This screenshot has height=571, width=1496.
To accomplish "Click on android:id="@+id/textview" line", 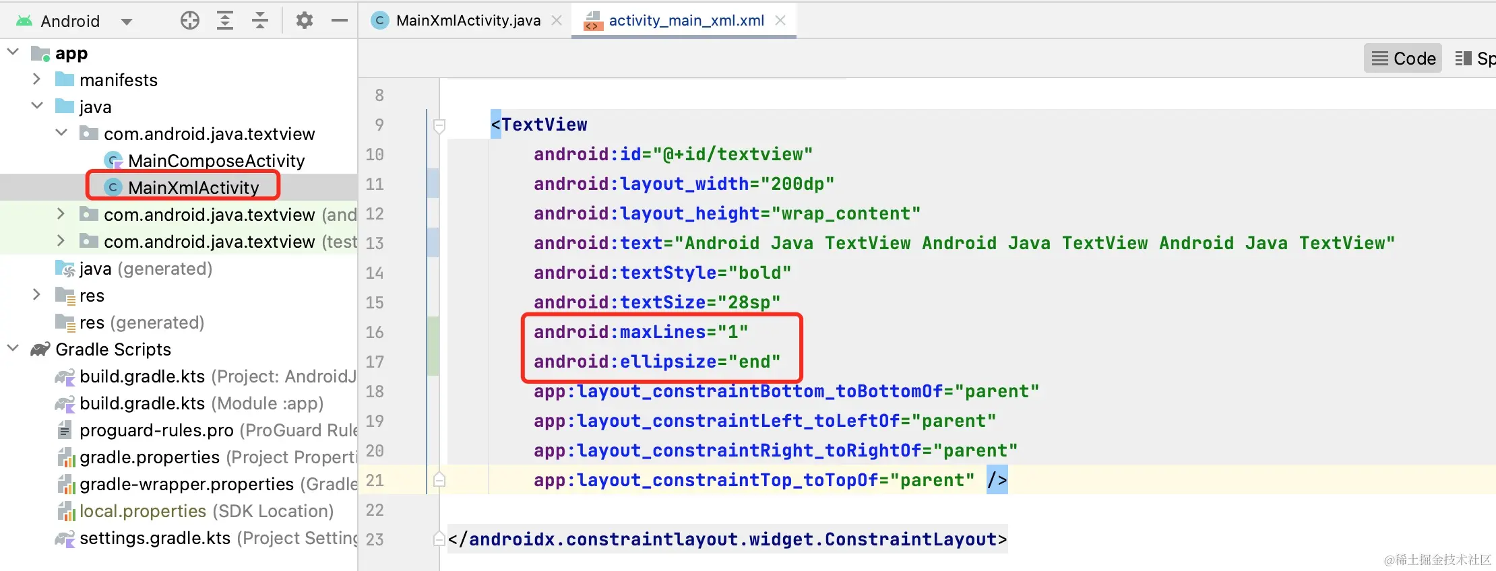I will click(673, 154).
